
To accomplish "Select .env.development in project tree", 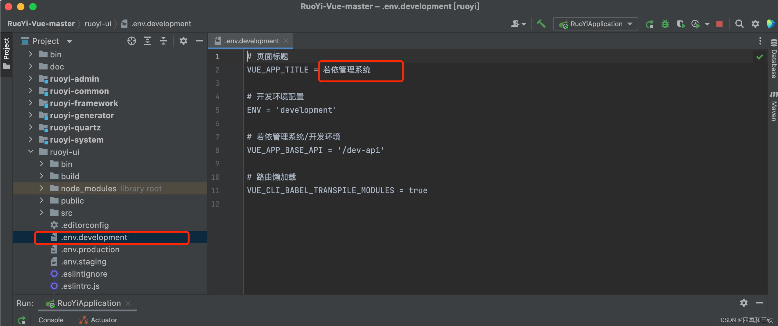I will point(94,237).
